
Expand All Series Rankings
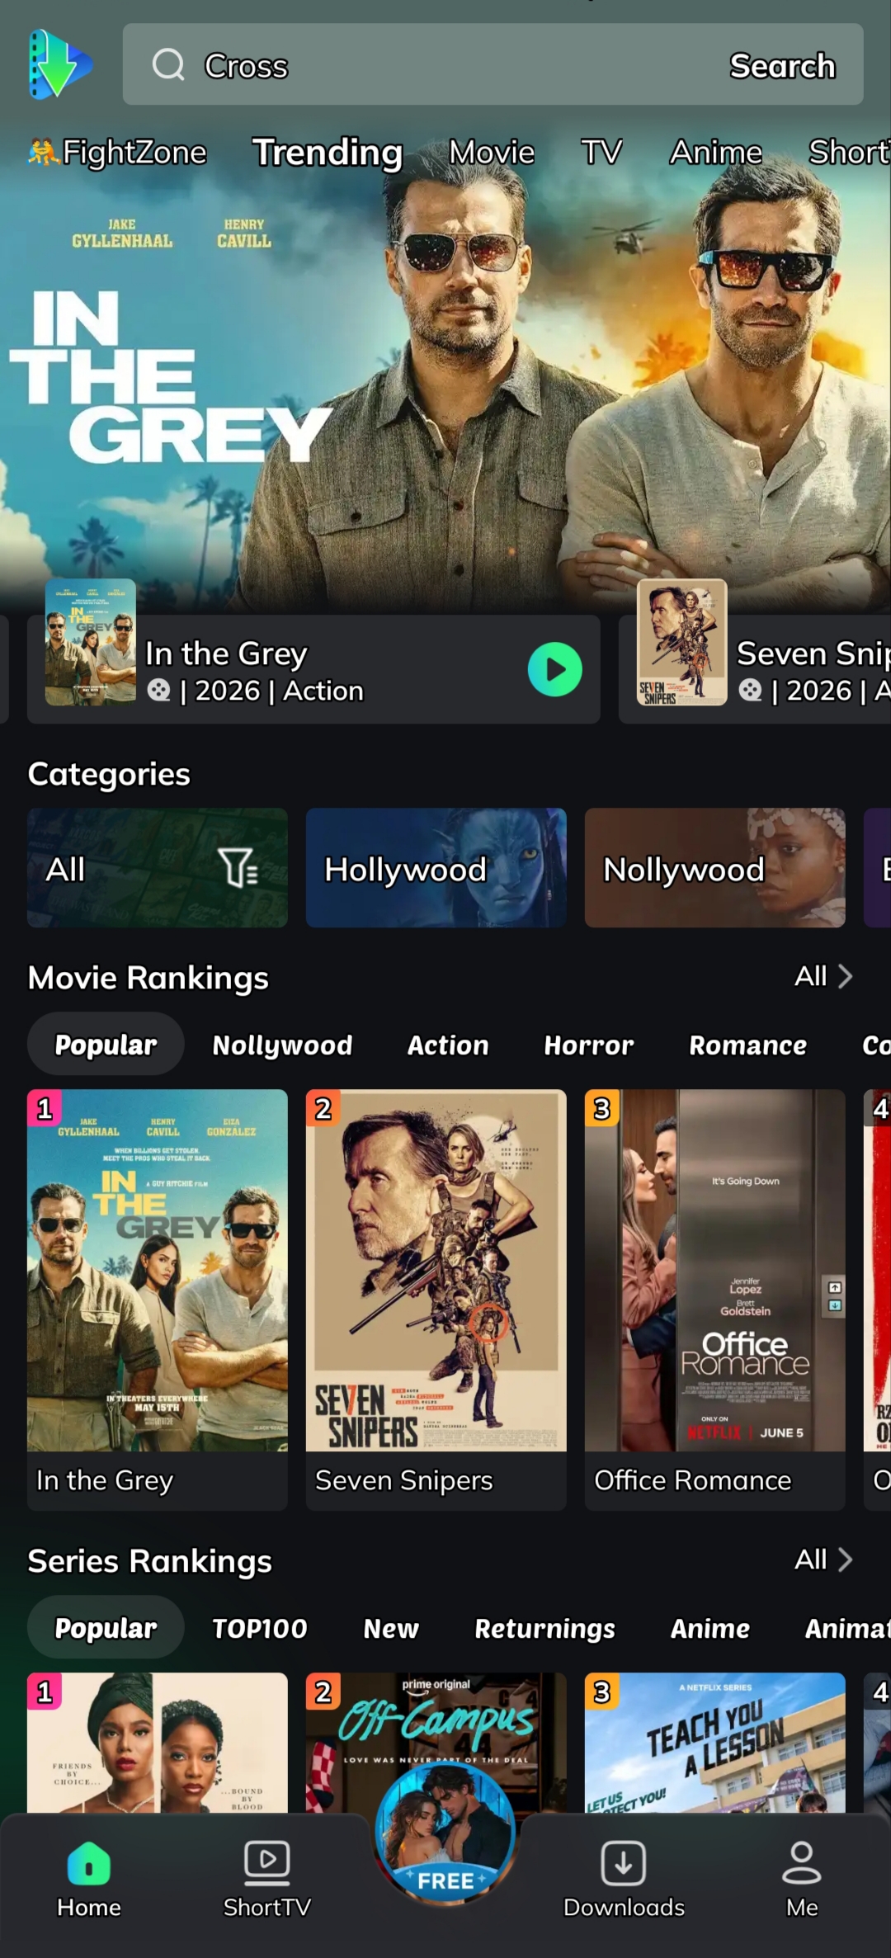[823, 1559]
